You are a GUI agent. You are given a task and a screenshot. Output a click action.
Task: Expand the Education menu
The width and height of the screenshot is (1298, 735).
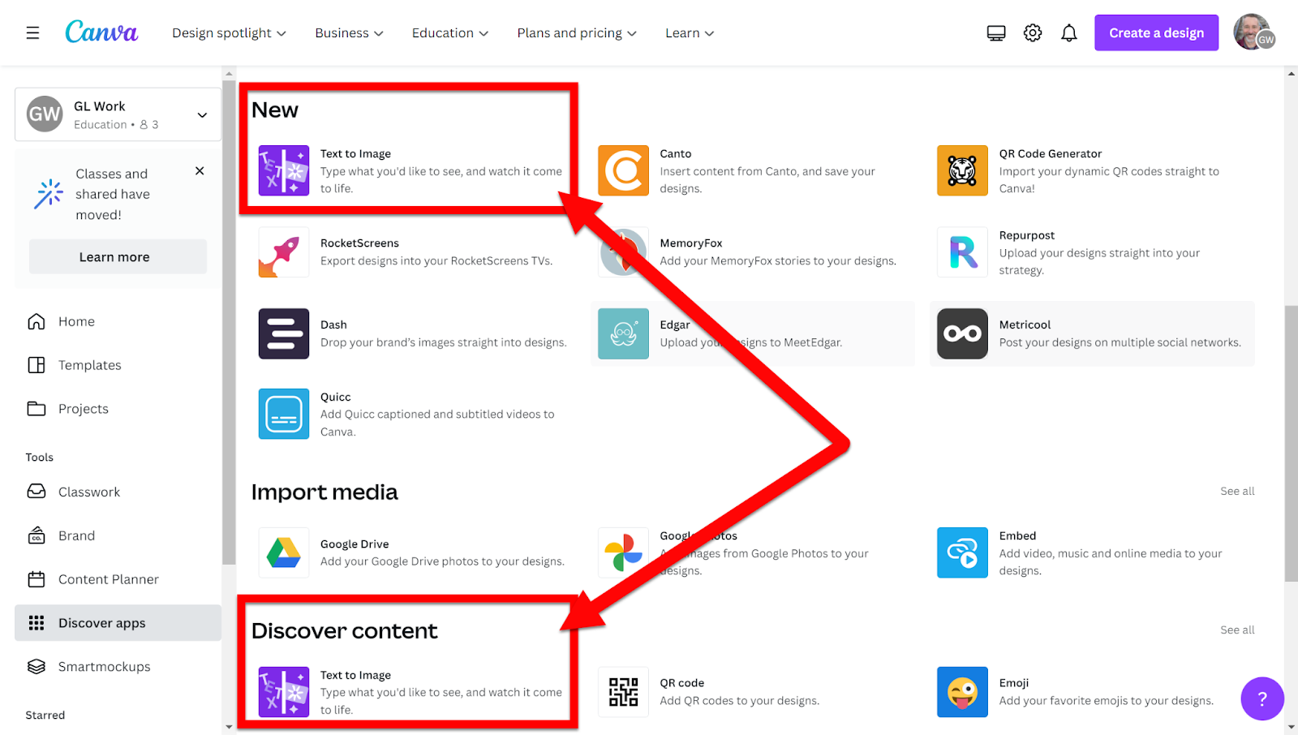pos(450,33)
